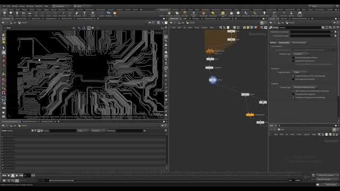340x191 pixels.
Task: Open the Target Up Vector dropdown
Action: 300,72
